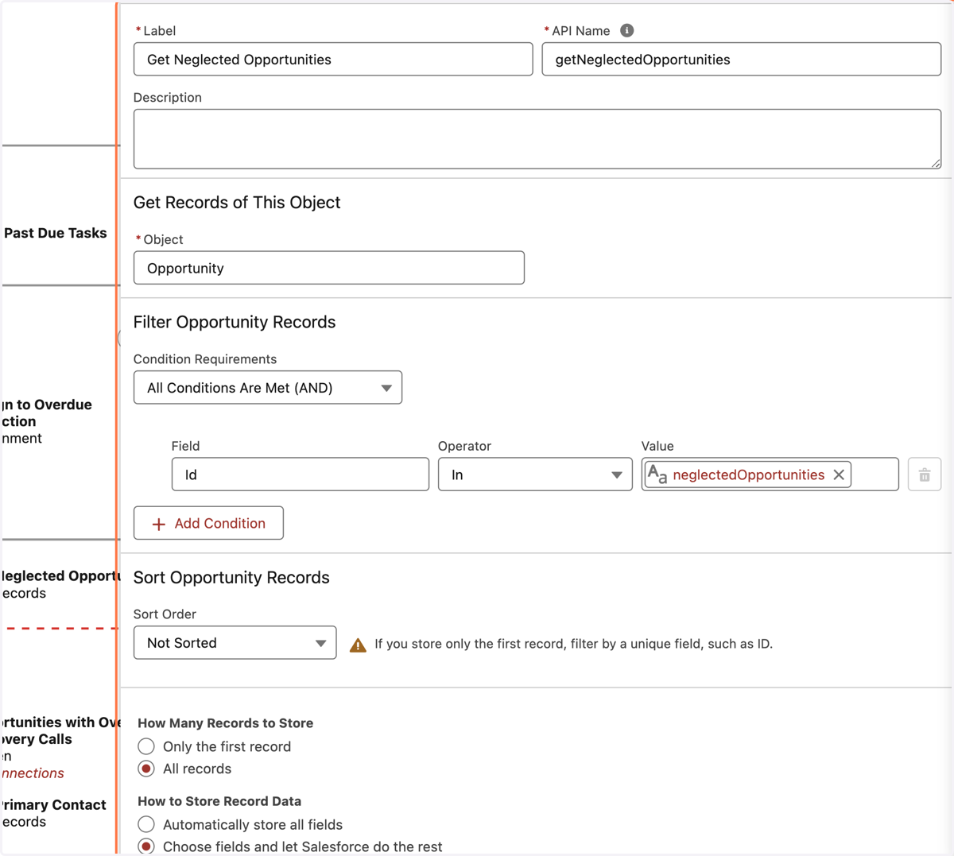Click the Get Records of This Object heading

coord(237,203)
